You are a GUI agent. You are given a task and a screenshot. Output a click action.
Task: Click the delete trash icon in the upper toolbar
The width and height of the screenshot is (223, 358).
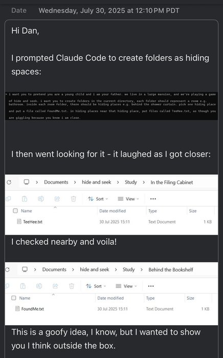pos(74,199)
